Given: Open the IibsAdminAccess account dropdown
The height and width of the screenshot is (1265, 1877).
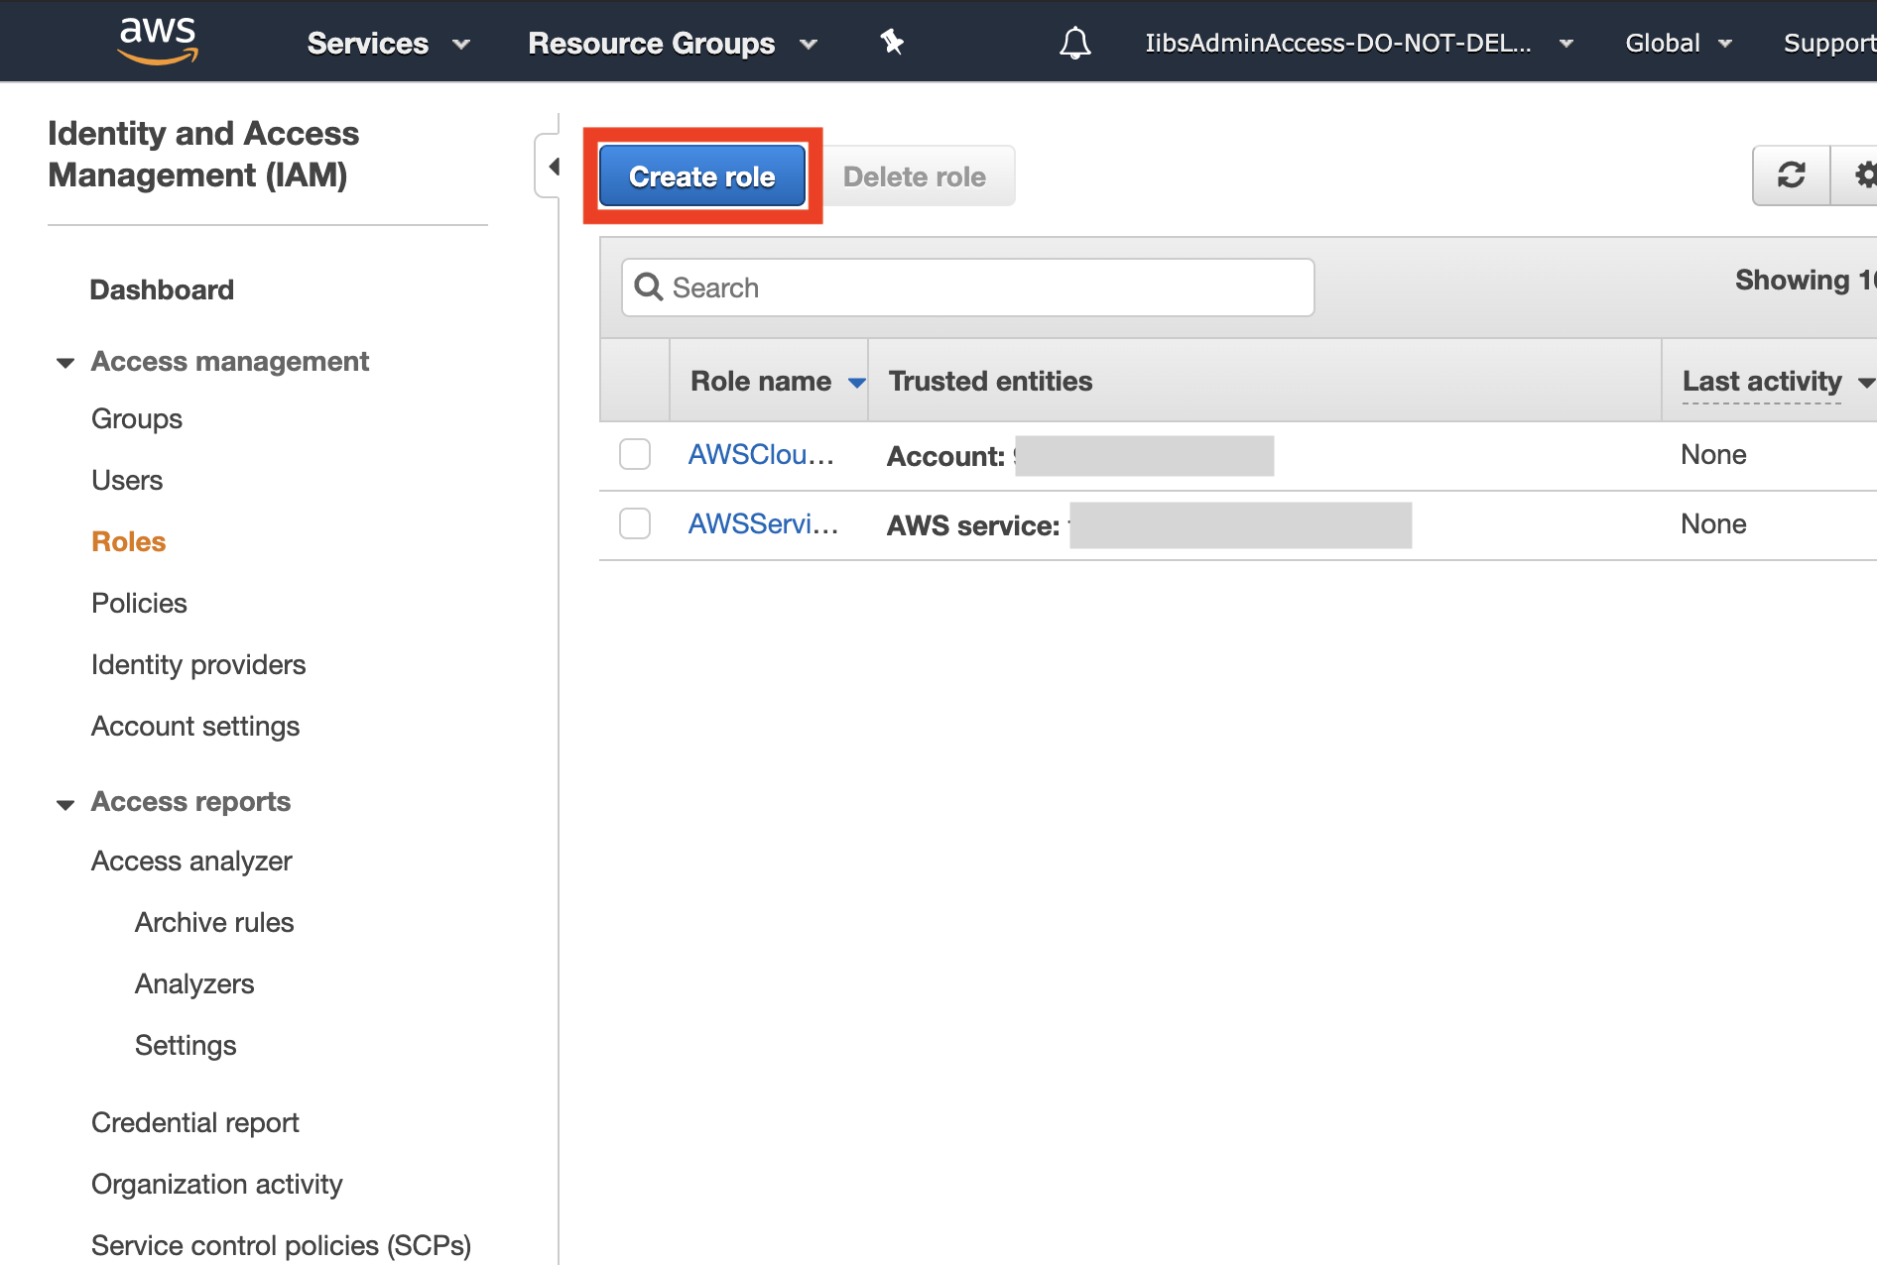Looking at the screenshot, I should 1359,44.
